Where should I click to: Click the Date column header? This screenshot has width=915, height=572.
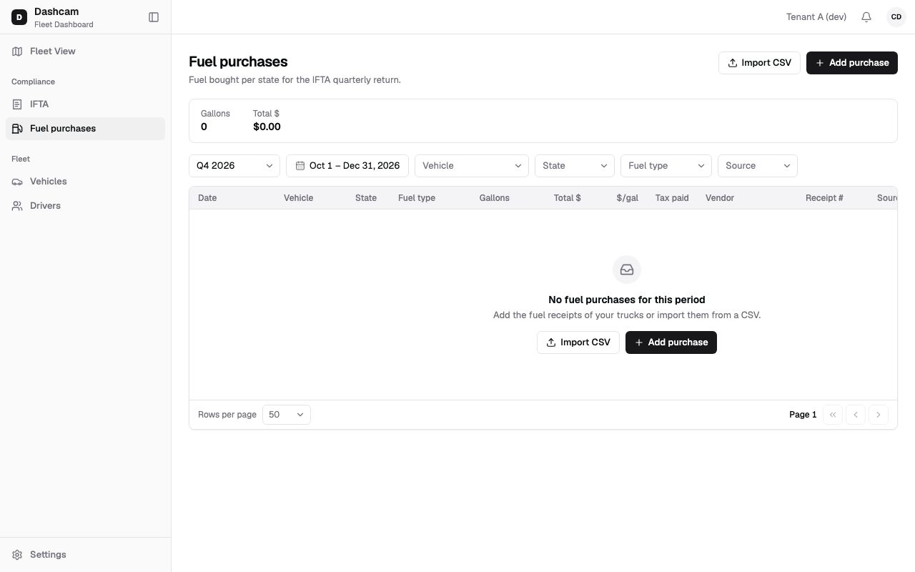pyautogui.click(x=207, y=198)
